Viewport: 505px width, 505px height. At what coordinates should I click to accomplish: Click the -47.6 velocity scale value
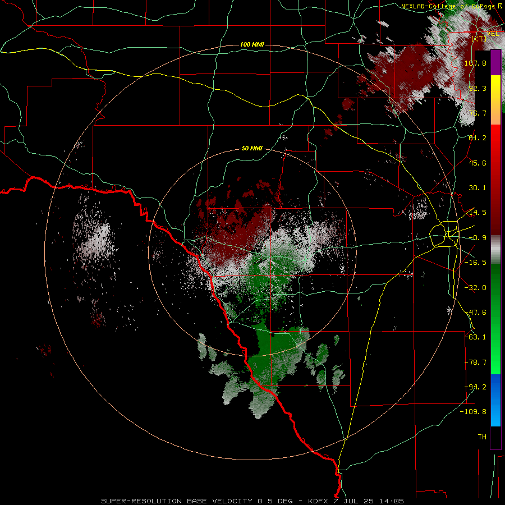tap(475, 313)
